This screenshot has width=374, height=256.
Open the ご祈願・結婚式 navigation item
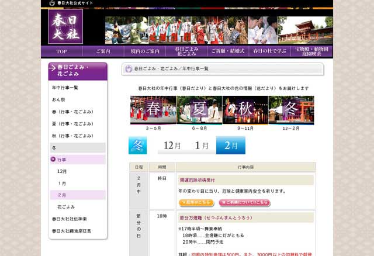228,51
